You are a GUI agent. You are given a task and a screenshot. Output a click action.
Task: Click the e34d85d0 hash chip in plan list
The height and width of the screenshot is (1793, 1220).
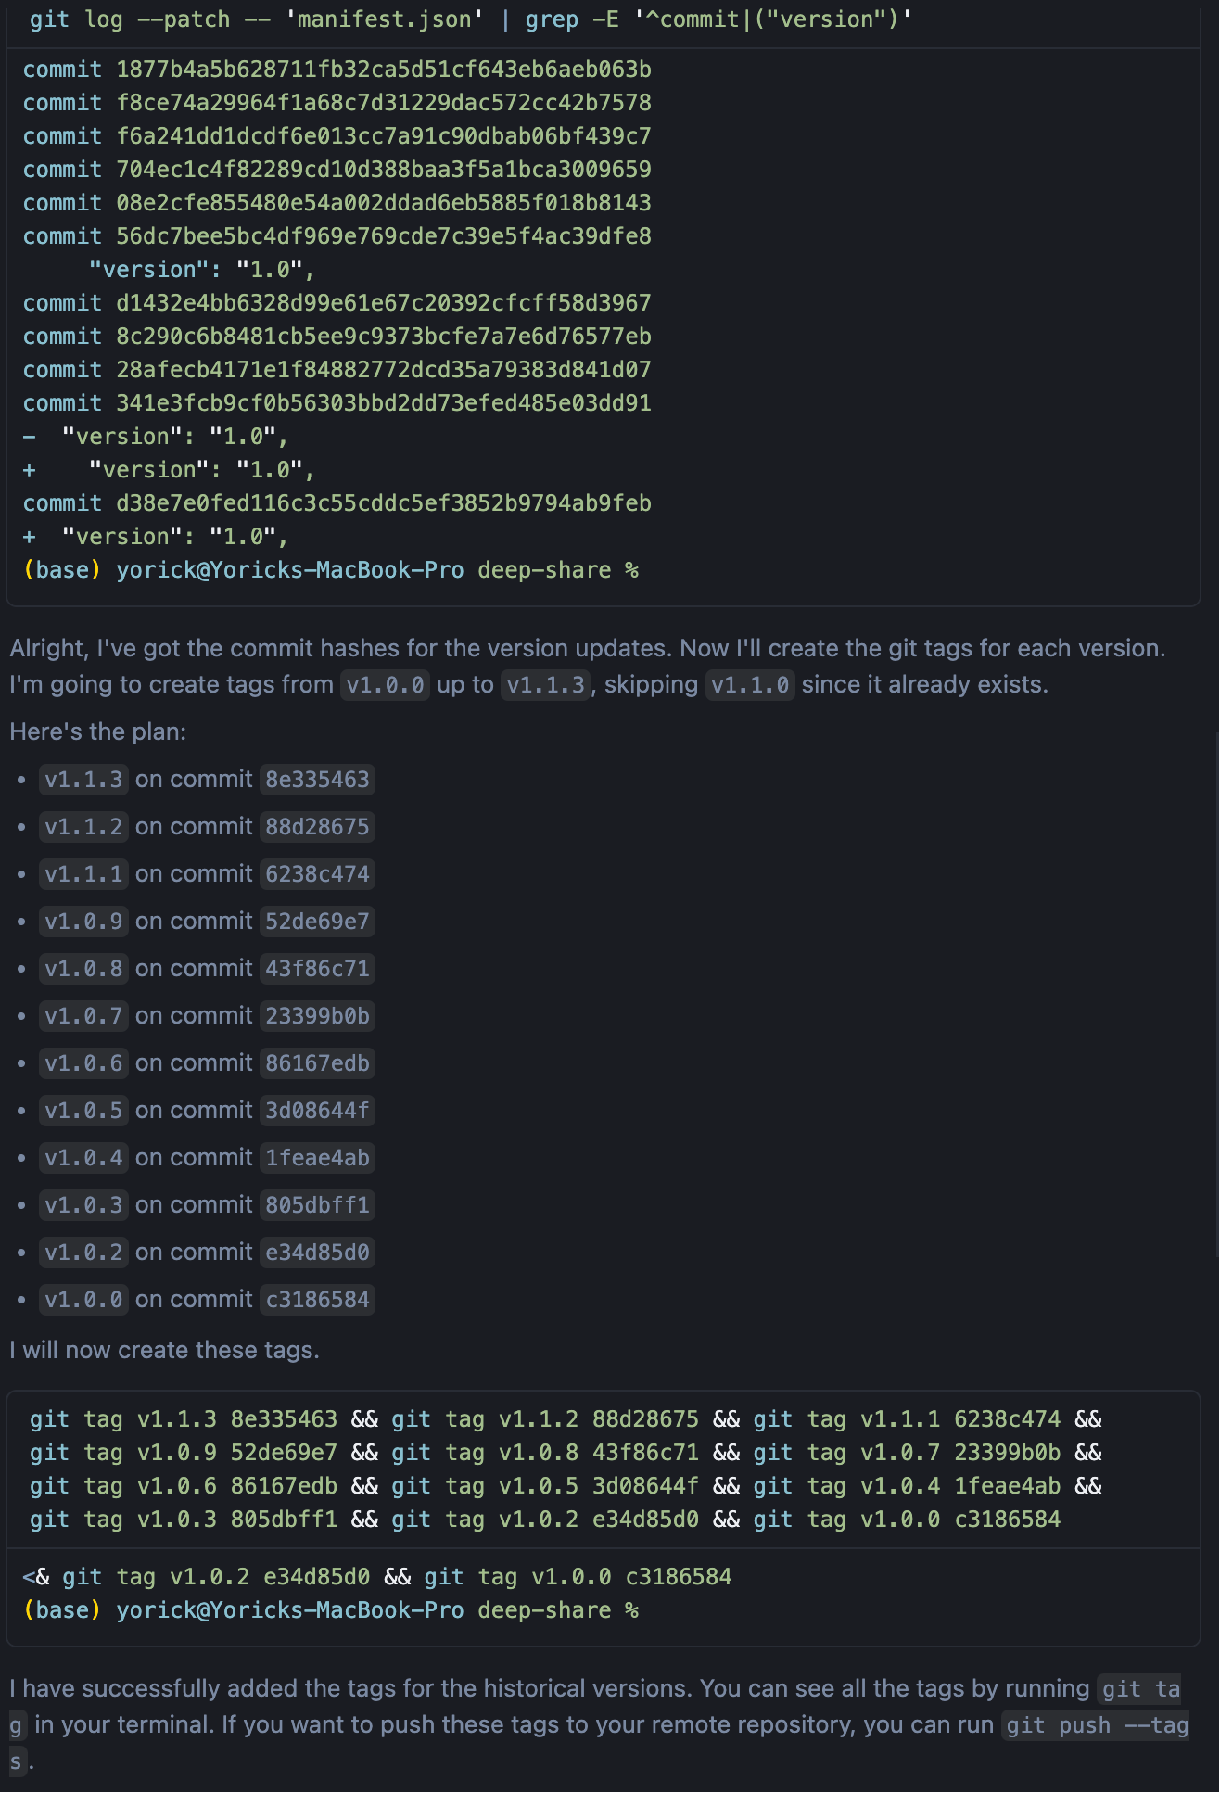317,1253
